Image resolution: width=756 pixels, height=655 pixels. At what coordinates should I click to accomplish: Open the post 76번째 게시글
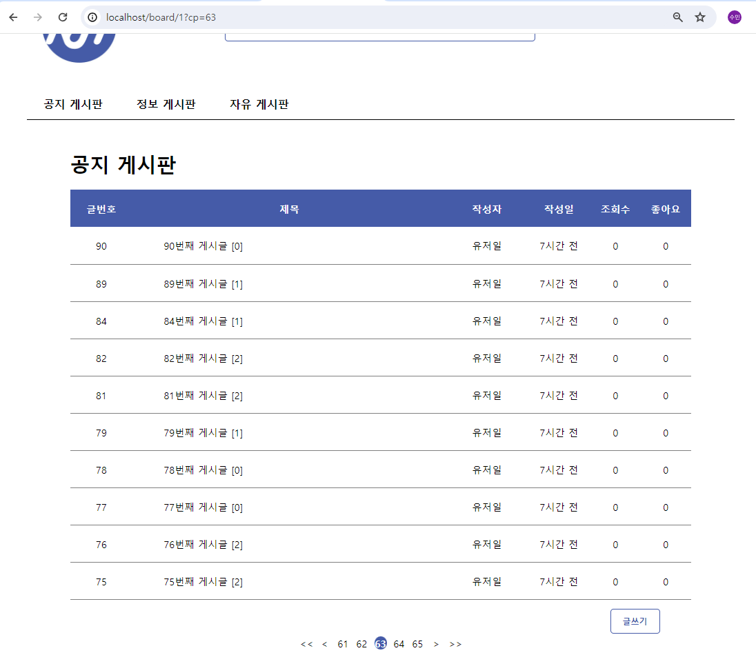tap(203, 545)
